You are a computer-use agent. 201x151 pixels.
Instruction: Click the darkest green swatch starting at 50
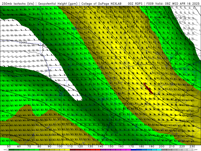click(11, 150)
